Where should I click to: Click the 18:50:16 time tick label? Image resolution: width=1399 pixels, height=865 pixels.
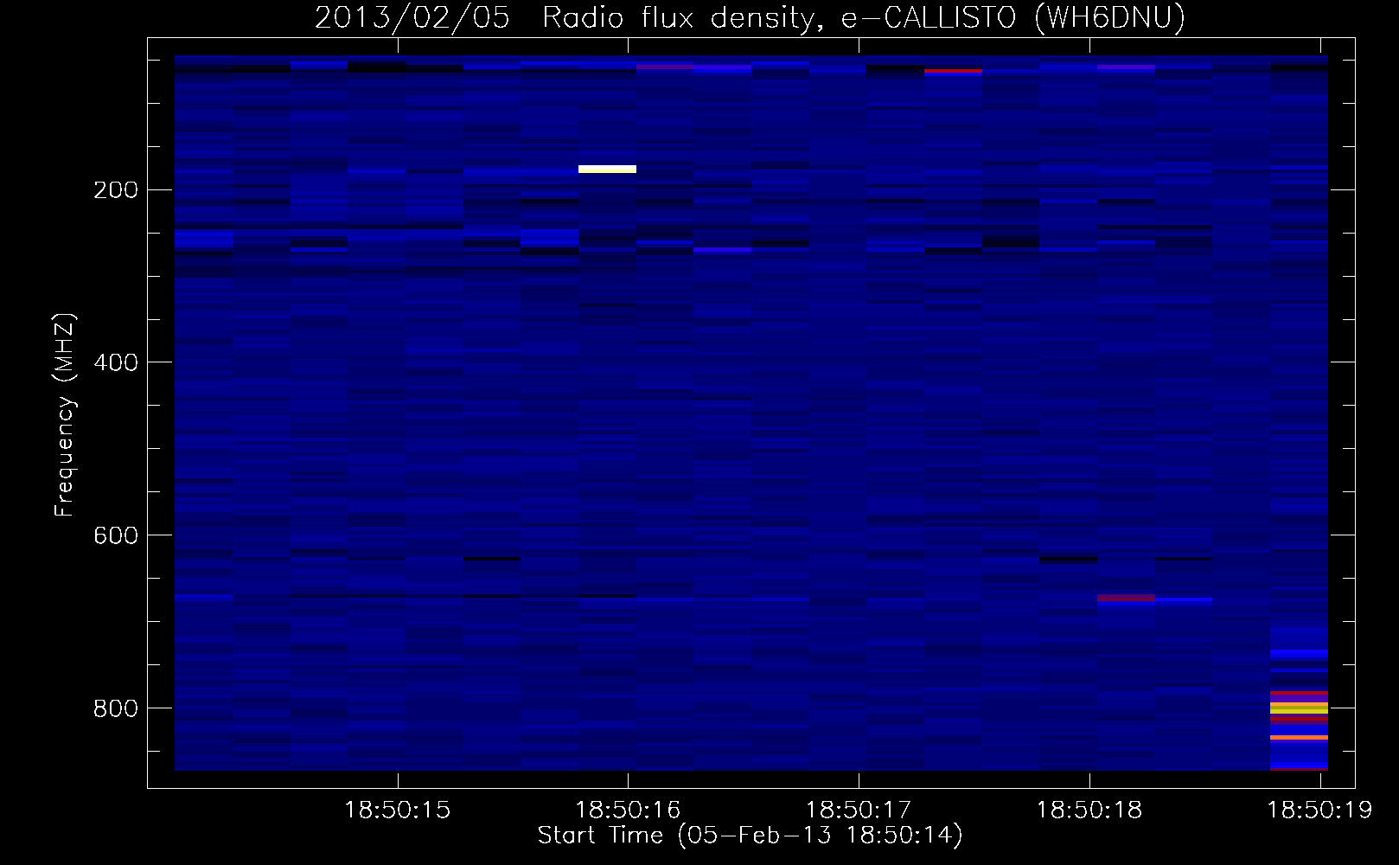click(x=628, y=811)
